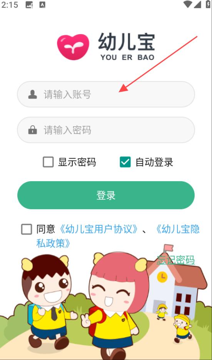212x360 pixels.
Task: Open the 《幼儿宝用户协议》 link
Action: pyautogui.click(x=98, y=229)
